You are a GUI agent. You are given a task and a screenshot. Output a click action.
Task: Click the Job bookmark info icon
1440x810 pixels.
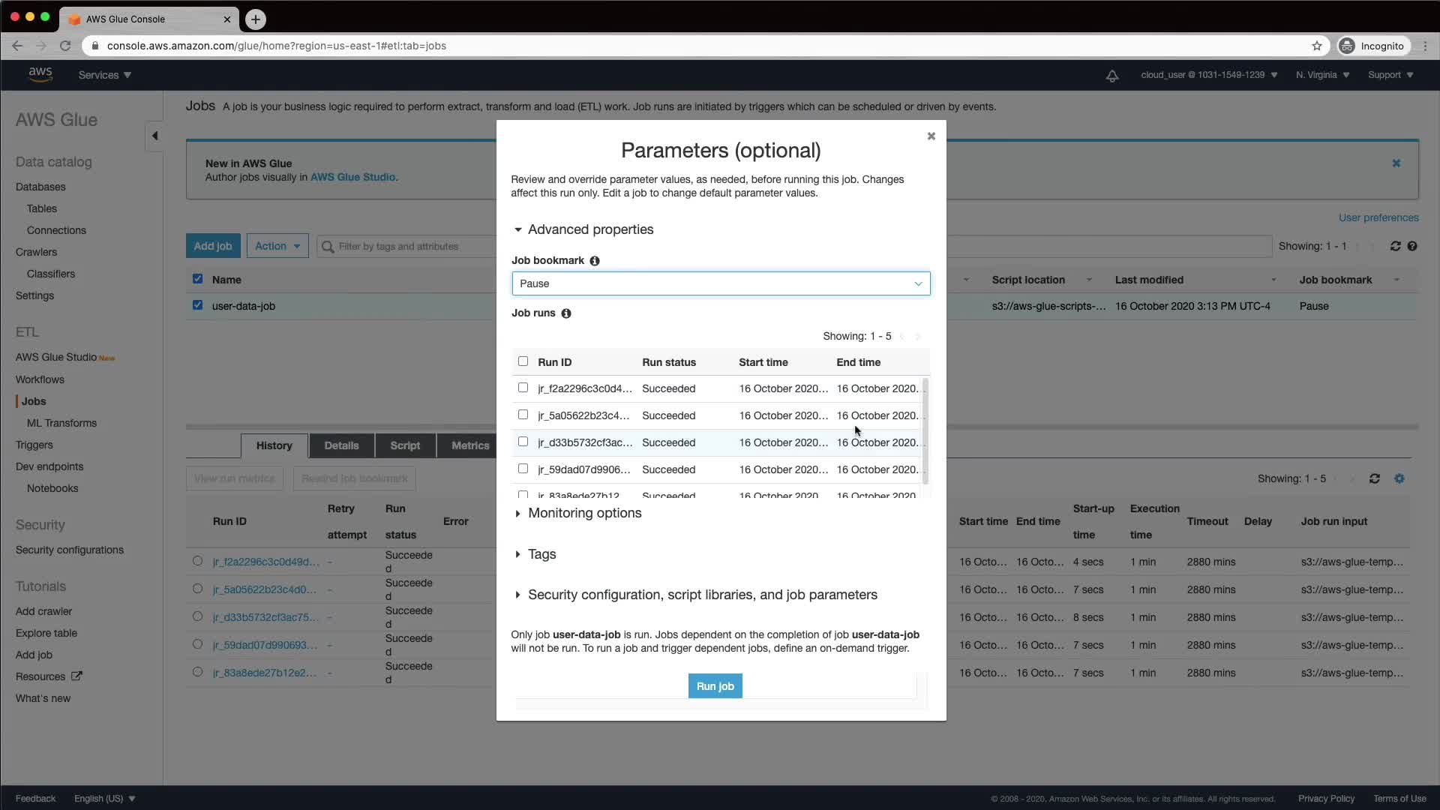[595, 261]
